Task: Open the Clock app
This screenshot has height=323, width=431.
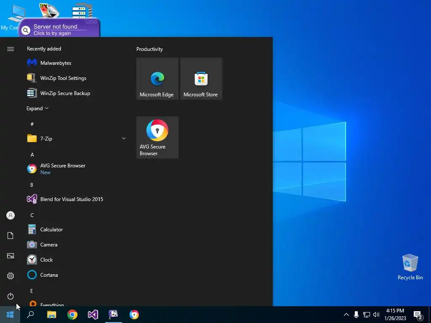Action: tap(76, 259)
